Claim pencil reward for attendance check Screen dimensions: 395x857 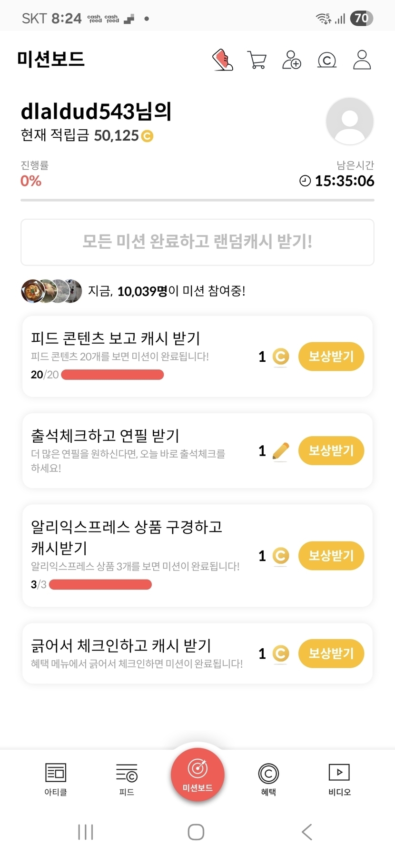331,450
